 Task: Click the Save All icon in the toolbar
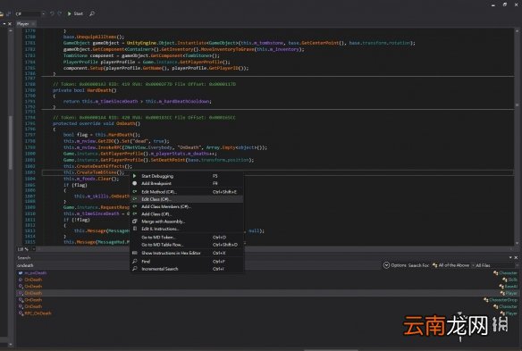pyautogui.click(x=9, y=13)
